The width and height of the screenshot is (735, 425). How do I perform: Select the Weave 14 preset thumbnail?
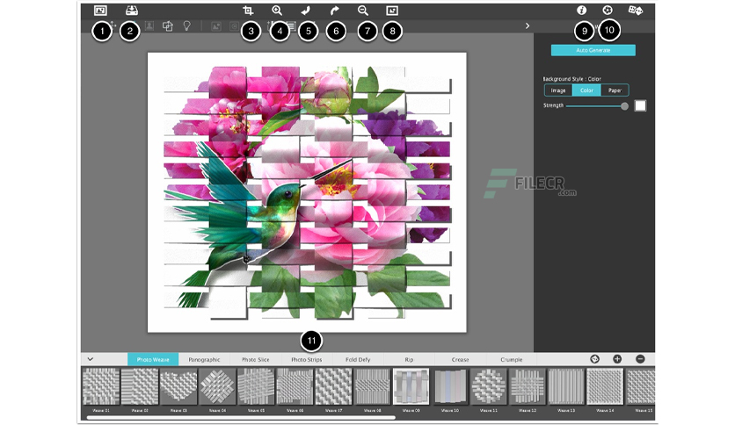tap(605, 386)
